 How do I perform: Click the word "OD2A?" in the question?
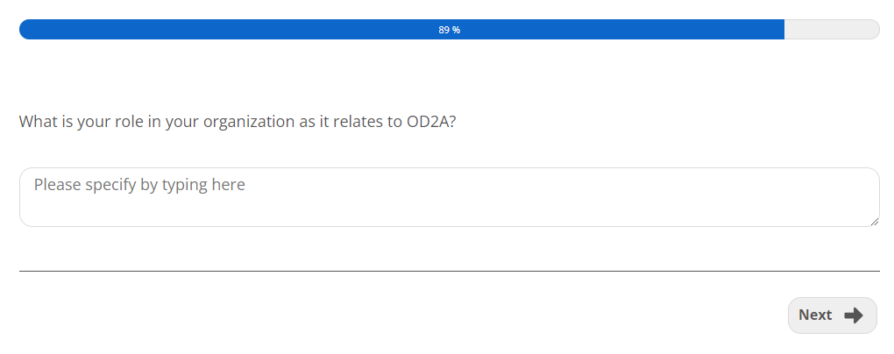pyautogui.click(x=431, y=122)
